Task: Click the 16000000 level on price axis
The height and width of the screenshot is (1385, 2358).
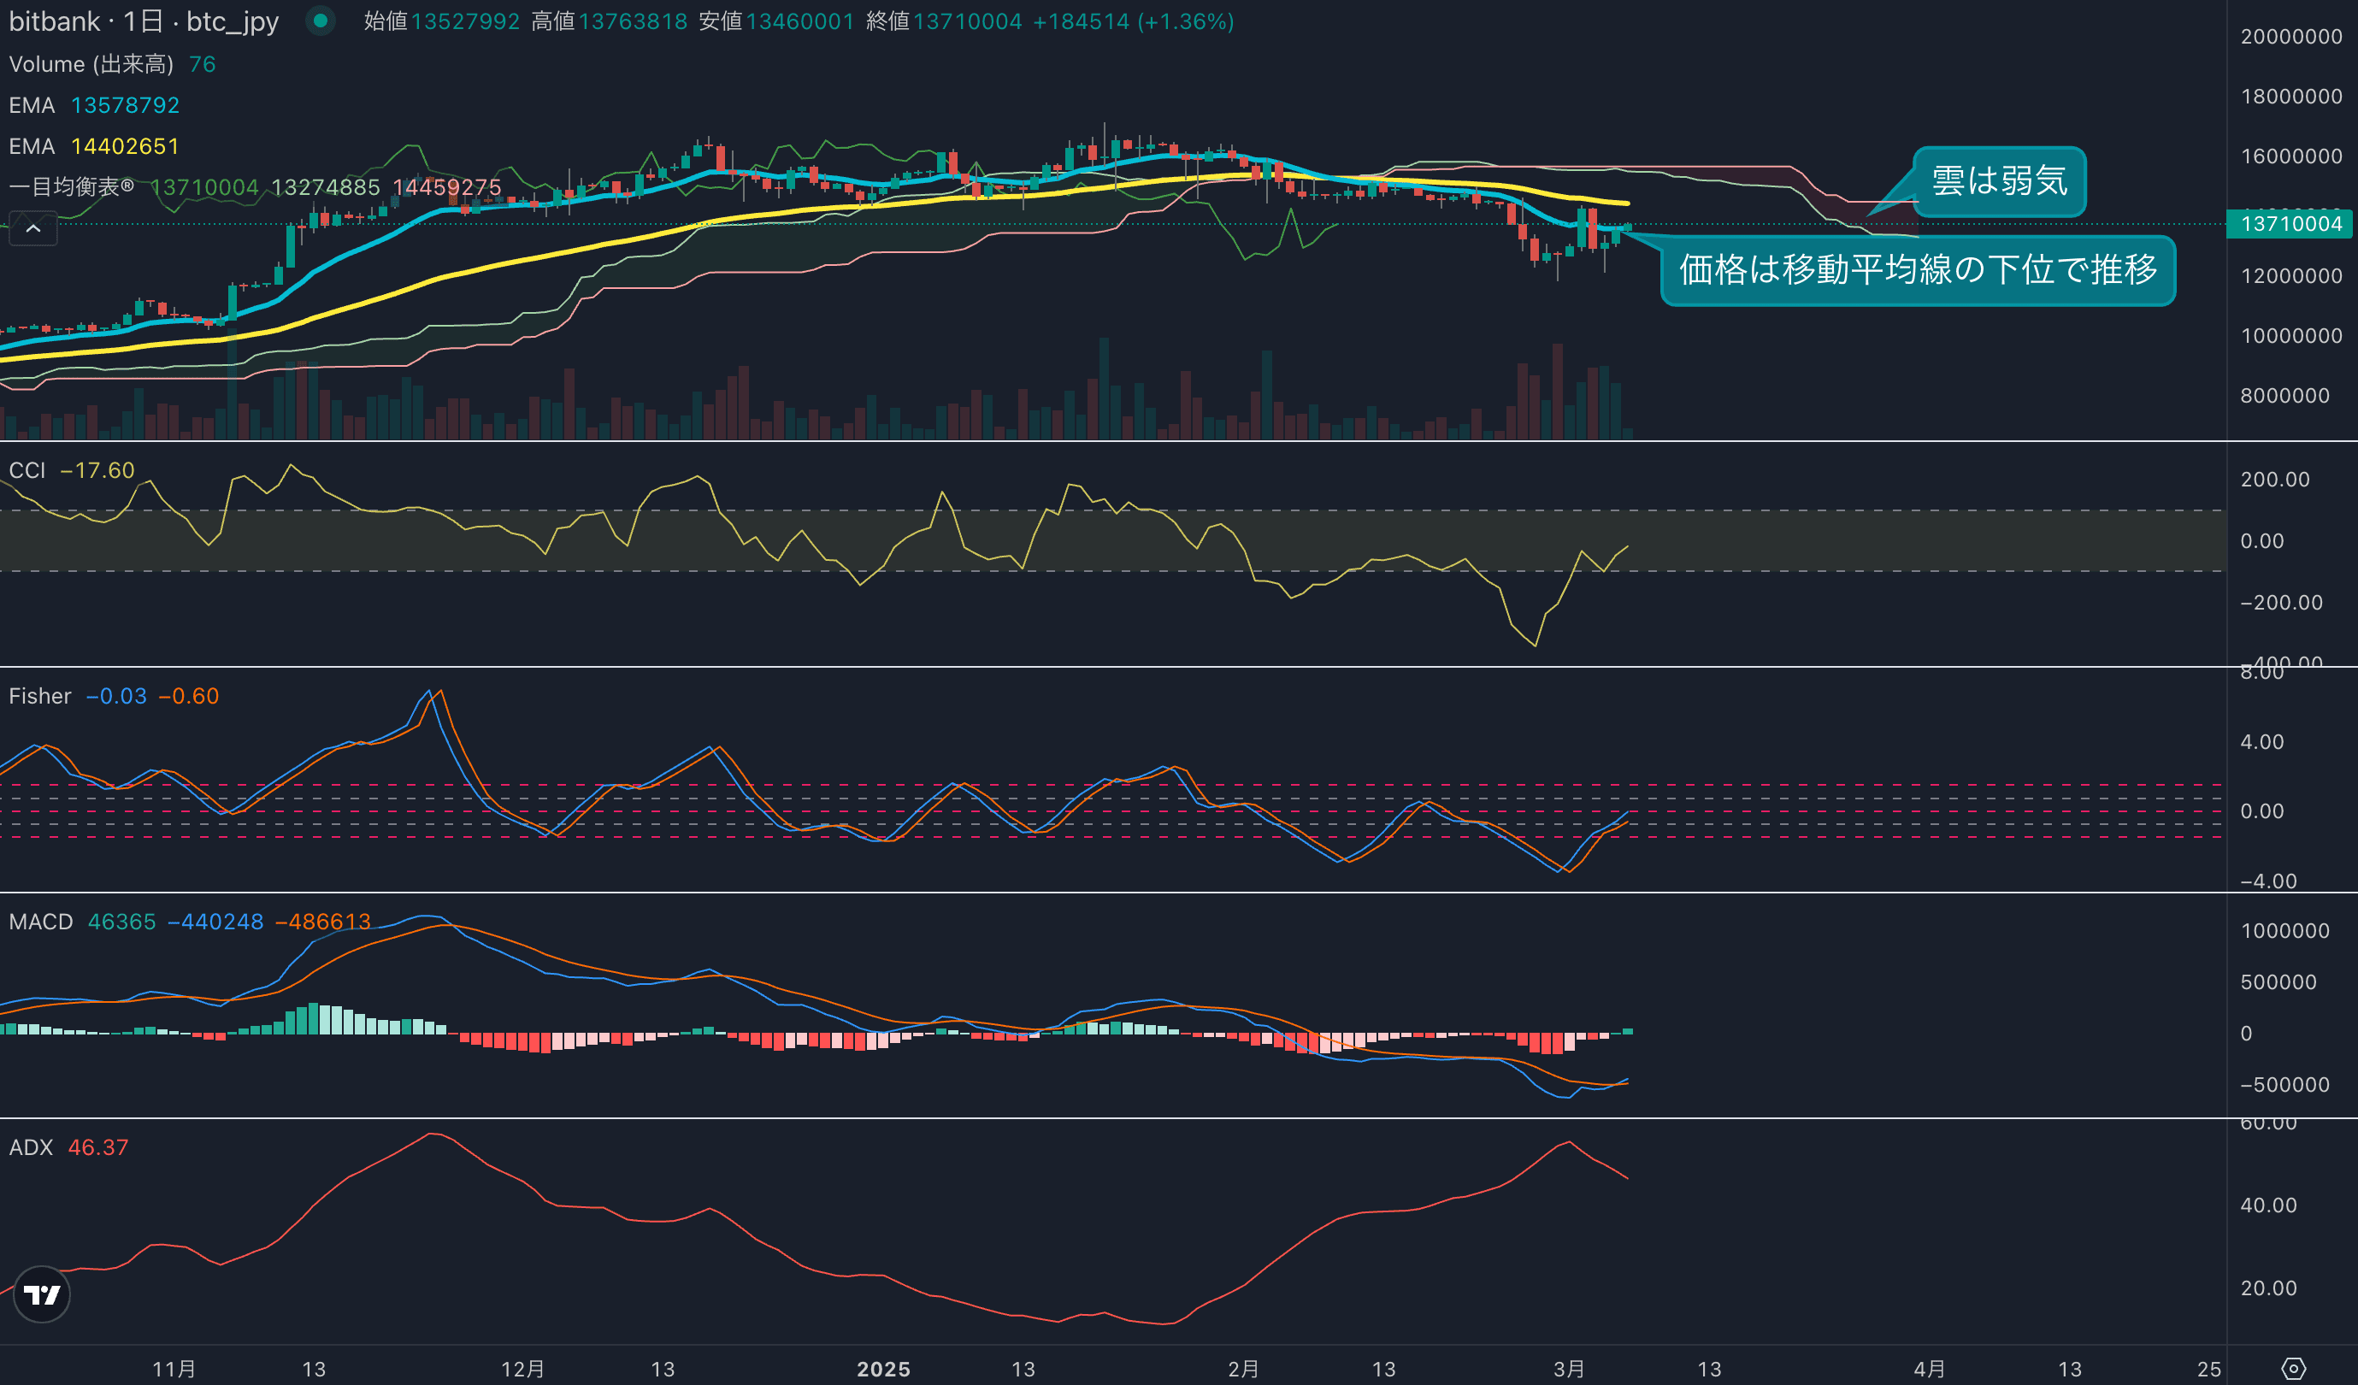Action: pos(2290,156)
